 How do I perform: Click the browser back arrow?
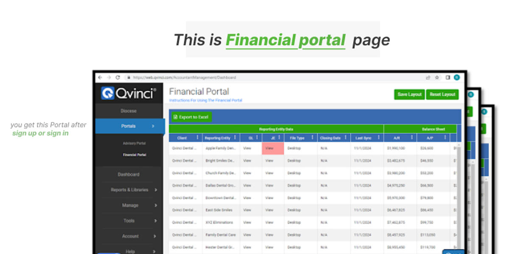100,77
